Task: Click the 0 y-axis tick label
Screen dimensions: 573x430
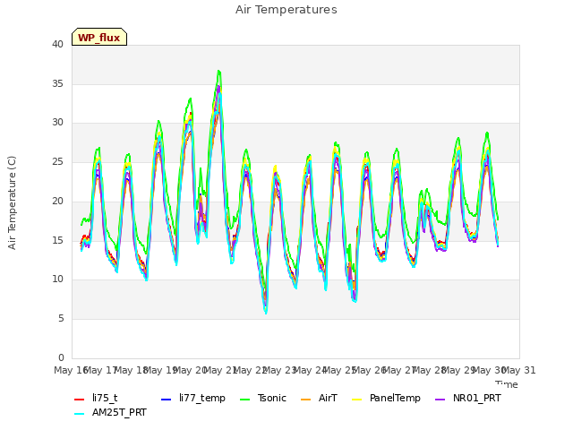Action: [x=61, y=357]
